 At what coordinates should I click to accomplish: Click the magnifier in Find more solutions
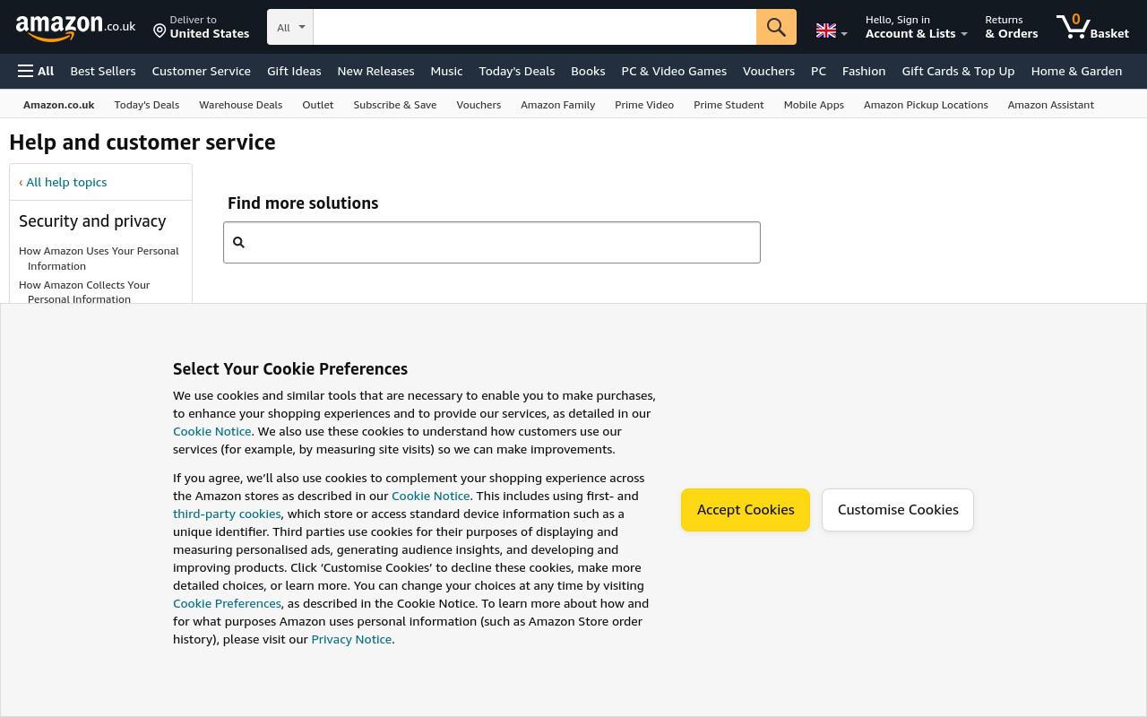coord(238,242)
